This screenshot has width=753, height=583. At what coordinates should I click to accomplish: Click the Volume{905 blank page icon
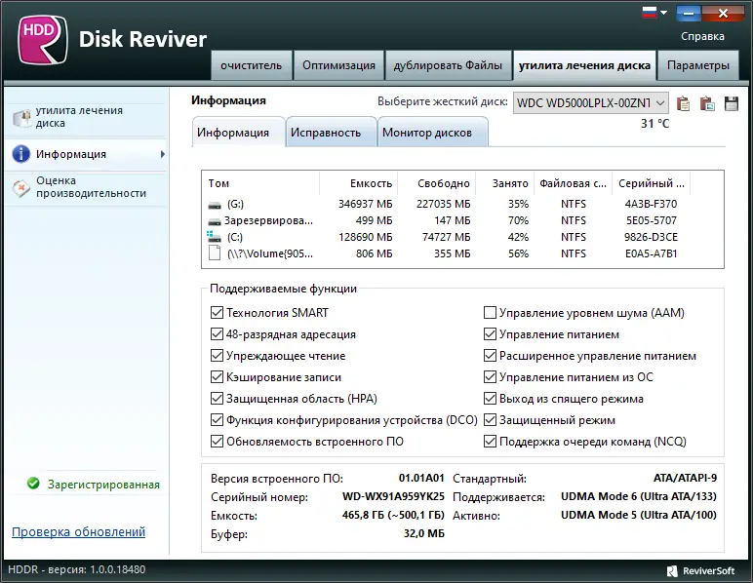point(215,253)
